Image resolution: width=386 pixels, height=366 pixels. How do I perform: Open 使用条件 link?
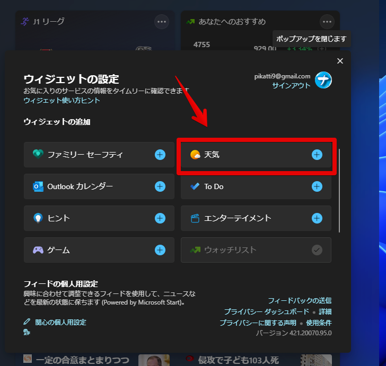(319, 323)
